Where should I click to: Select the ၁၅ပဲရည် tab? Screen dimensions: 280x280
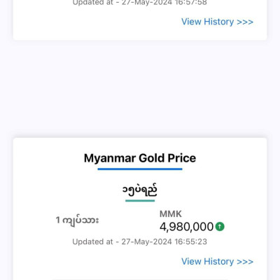[140, 190]
